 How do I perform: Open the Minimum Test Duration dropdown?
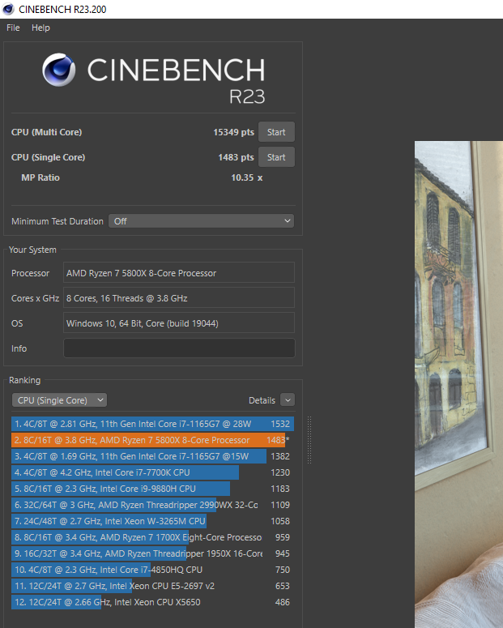click(202, 221)
